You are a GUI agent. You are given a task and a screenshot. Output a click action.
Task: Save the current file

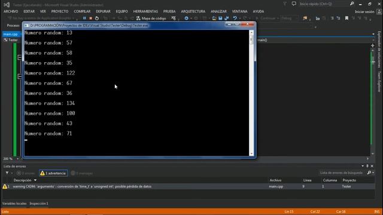click(x=220, y=19)
